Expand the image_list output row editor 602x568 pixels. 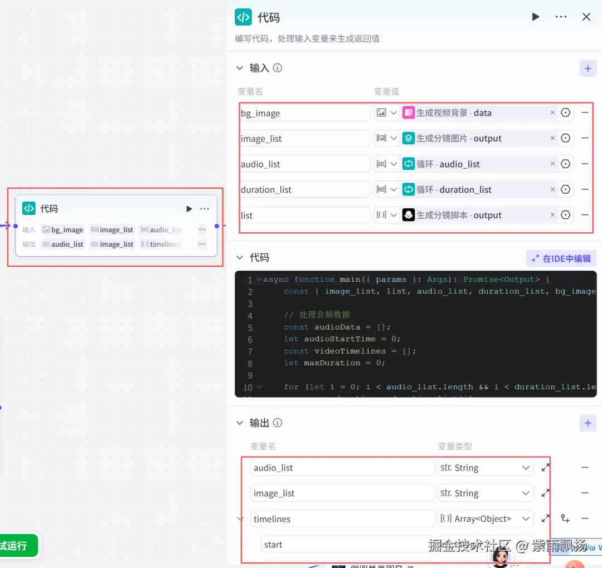pyautogui.click(x=545, y=493)
